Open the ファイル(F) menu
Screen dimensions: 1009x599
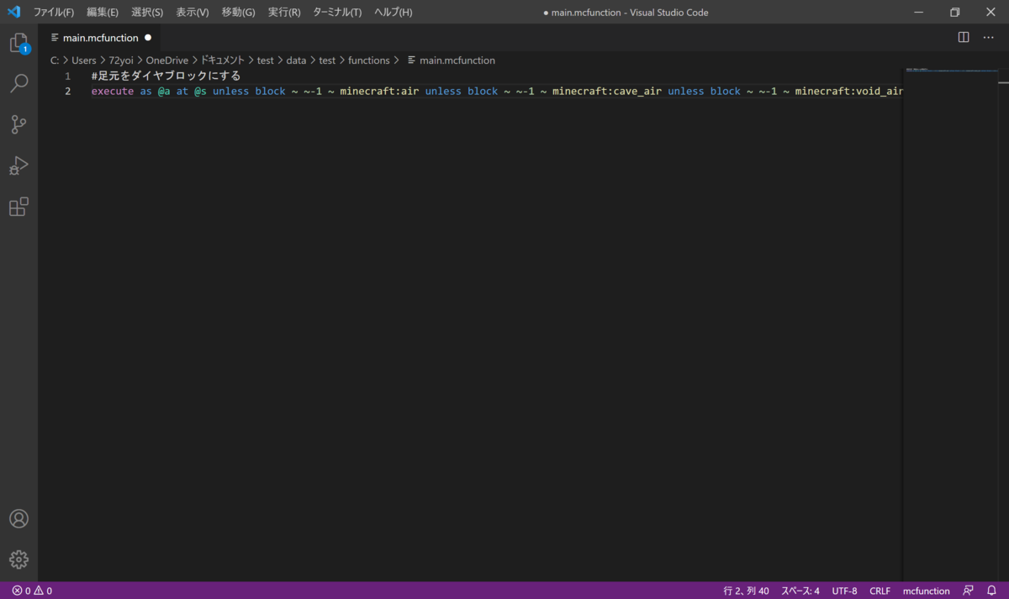(54, 13)
